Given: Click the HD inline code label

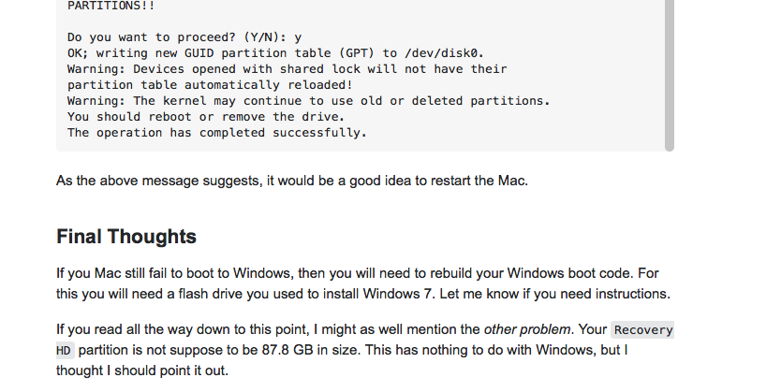Looking at the screenshot, I should coord(64,350).
